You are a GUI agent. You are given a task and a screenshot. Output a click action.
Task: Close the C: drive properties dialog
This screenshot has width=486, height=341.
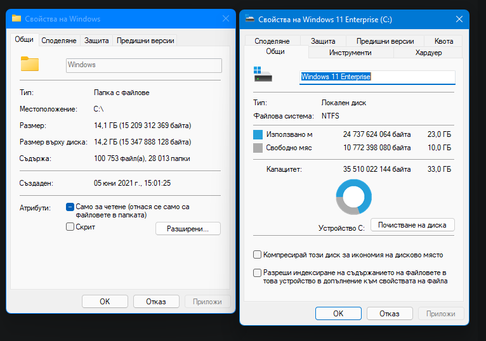tap(459, 19)
